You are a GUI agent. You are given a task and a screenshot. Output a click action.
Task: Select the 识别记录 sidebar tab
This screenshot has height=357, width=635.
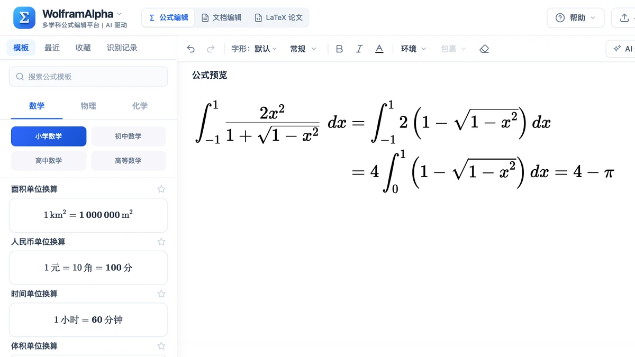[122, 48]
